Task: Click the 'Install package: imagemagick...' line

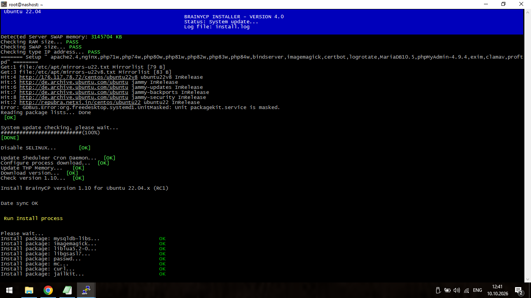Action: pyautogui.click(x=83, y=244)
